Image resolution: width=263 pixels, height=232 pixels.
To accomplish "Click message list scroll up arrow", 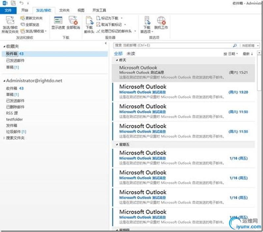I will click(x=259, y=53).
